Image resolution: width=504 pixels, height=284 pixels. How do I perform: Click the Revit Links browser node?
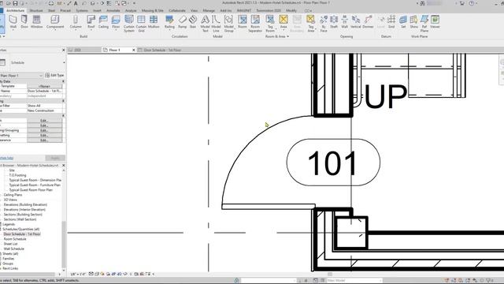10,268
